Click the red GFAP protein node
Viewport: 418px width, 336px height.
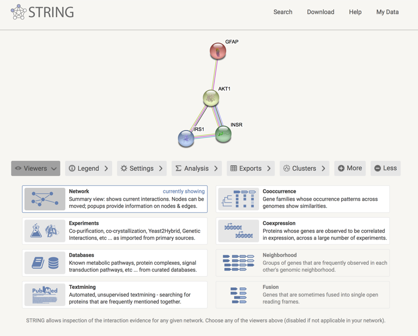point(218,51)
